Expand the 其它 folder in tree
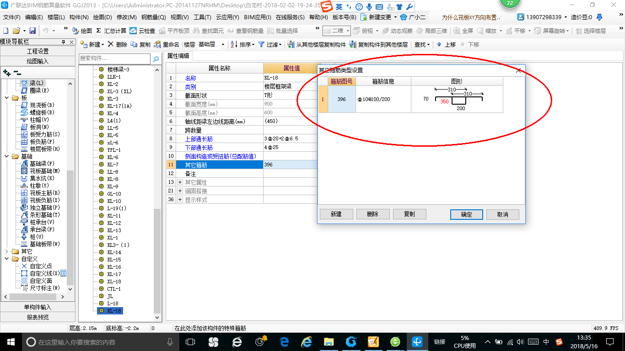The height and width of the screenshot is (351, 625). pyautogui.click(x=6, y=251)
